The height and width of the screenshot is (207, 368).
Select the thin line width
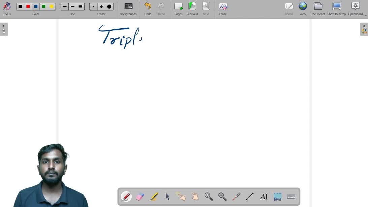[x=65, y=7]
